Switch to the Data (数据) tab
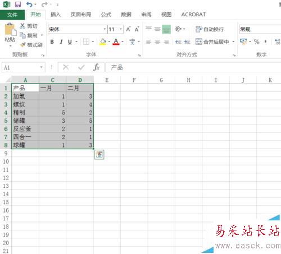 tap(126, 15)
